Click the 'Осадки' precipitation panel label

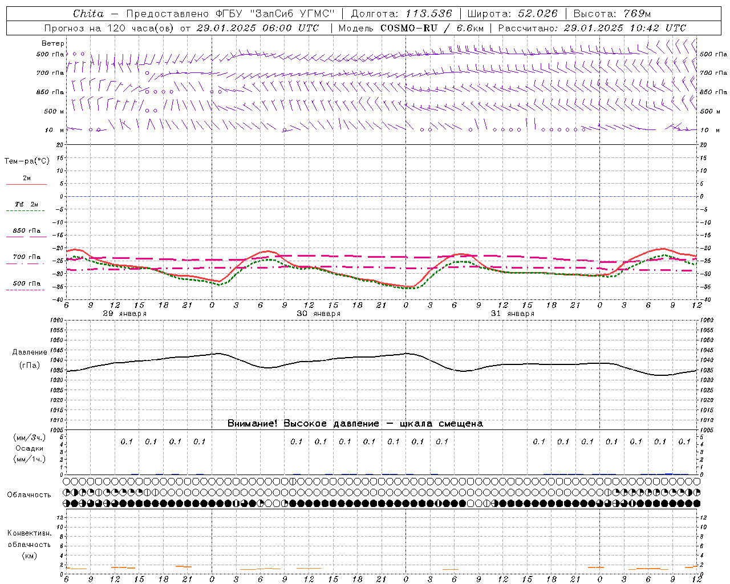pos(30,448)
